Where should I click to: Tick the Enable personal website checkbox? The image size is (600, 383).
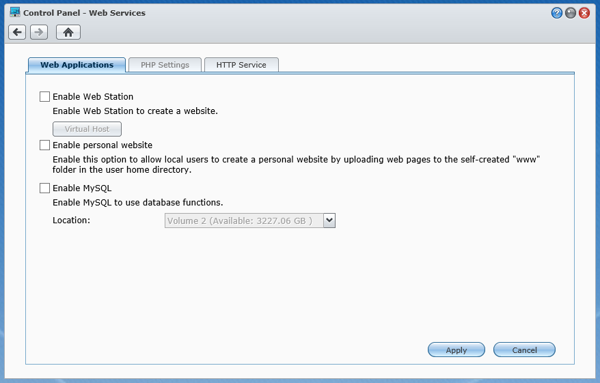(45, 145)
